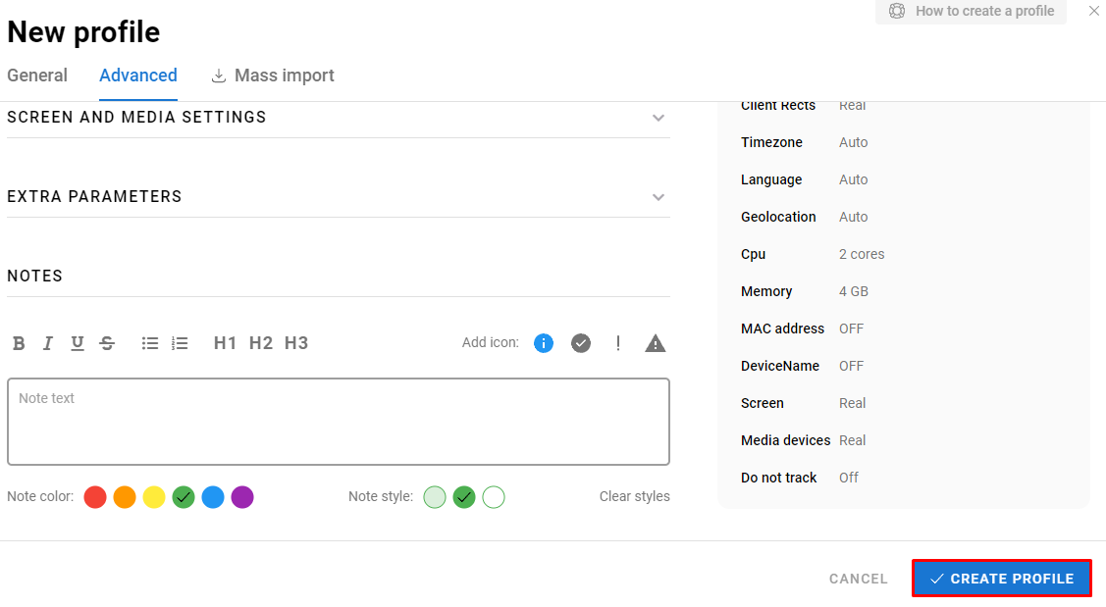Underline the note text
1106x607 pixels.
tap(78, 343)
